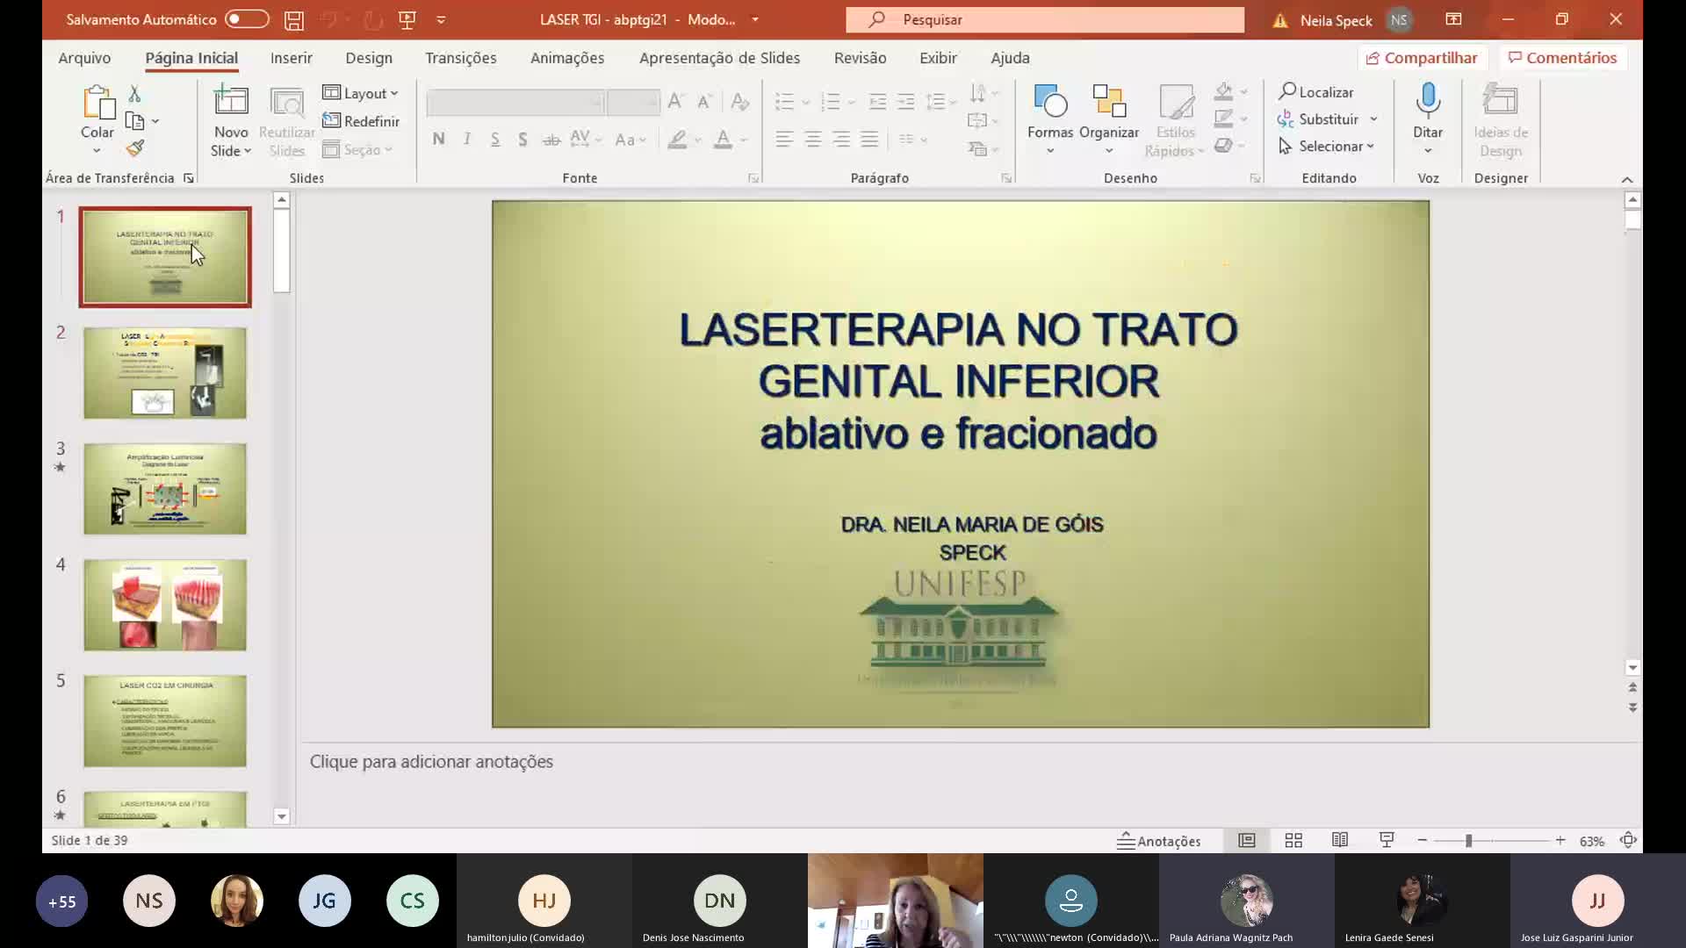Click the clear formatting icon
The height and width of the screenshot is (948, 1686).
[x=740, y=102]
